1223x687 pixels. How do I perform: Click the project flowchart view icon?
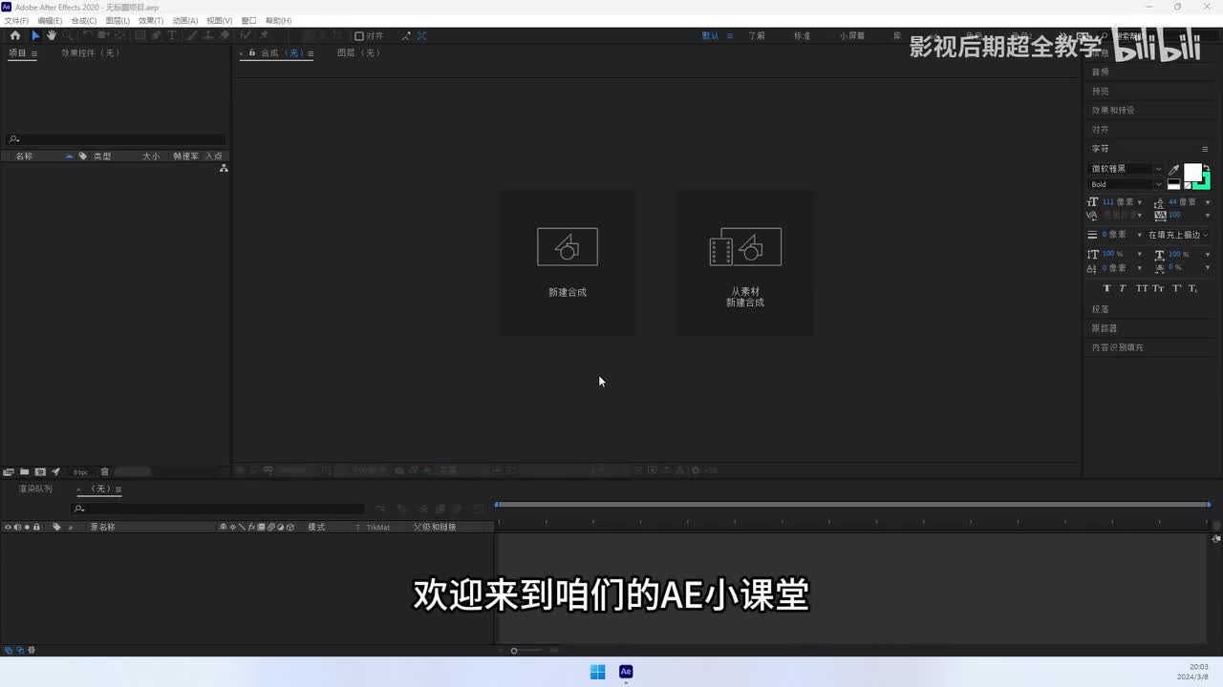[x=224, y=168]
